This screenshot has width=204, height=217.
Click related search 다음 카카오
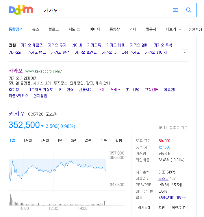[x=130, y=52]
